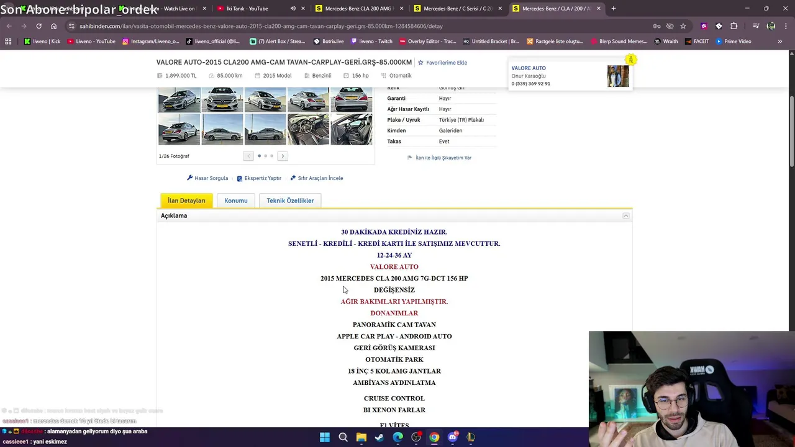
Task: Open Google Chrome from the taskbar
Action: click(434, 437)
